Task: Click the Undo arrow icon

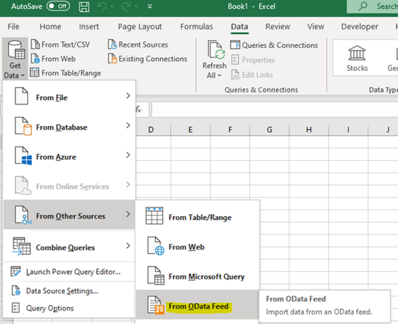Action: click(x=102, y=7)
